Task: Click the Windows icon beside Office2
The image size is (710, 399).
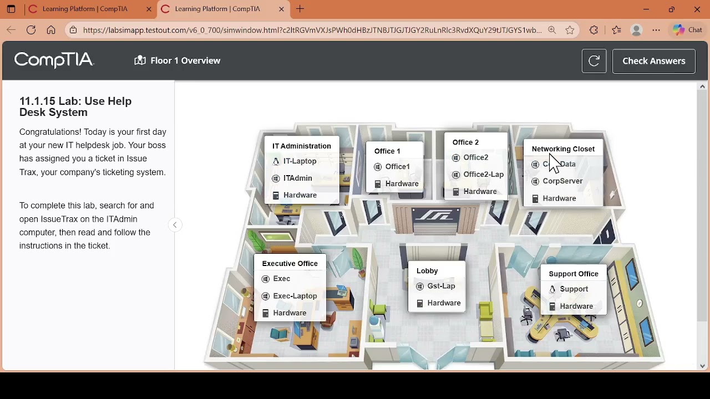Action: pyautogui.click(x=456, y=158)
